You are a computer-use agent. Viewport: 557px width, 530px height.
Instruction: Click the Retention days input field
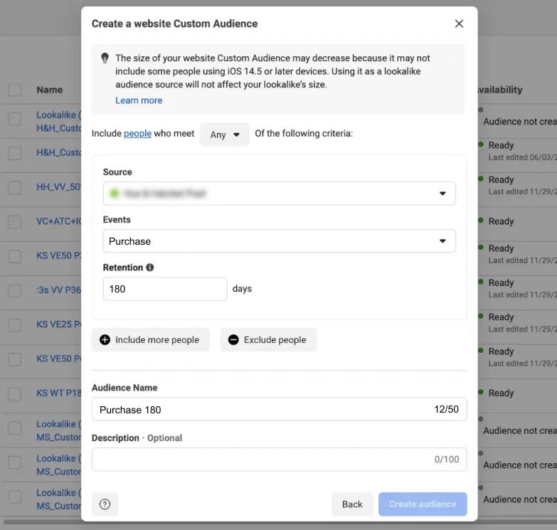point(164,289)
